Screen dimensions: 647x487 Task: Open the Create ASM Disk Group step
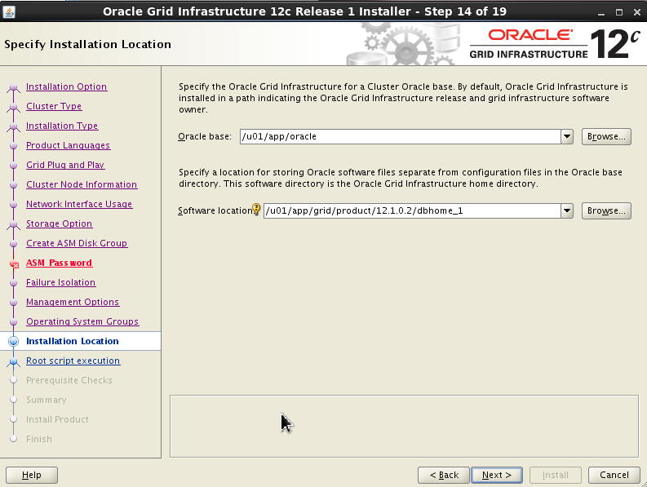tap(77, 243)
